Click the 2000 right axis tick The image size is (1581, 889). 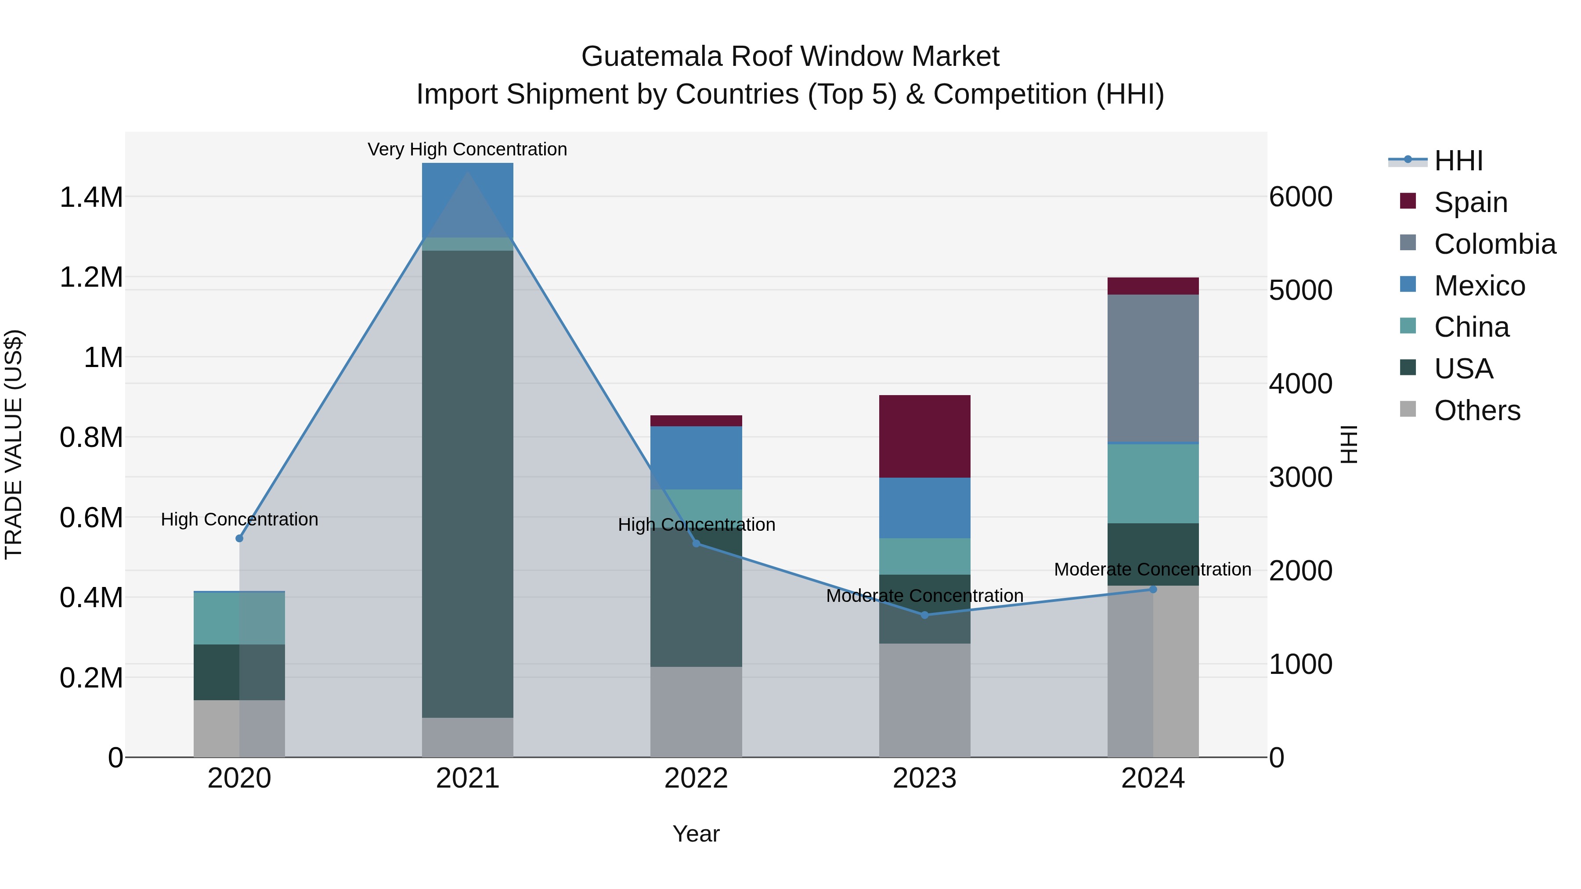point(1301,571)
